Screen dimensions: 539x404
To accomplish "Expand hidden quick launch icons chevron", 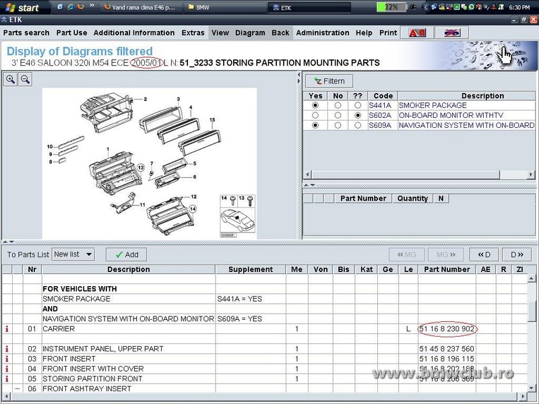I will [x=92, y=6].
